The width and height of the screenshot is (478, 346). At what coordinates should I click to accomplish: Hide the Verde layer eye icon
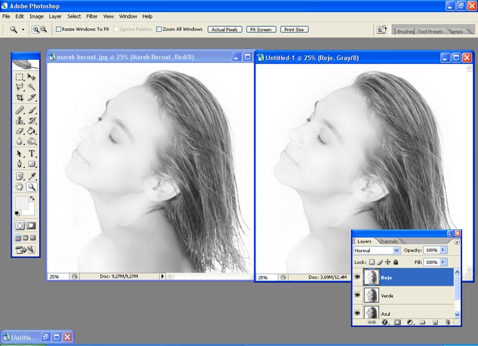tap(357, 295)
